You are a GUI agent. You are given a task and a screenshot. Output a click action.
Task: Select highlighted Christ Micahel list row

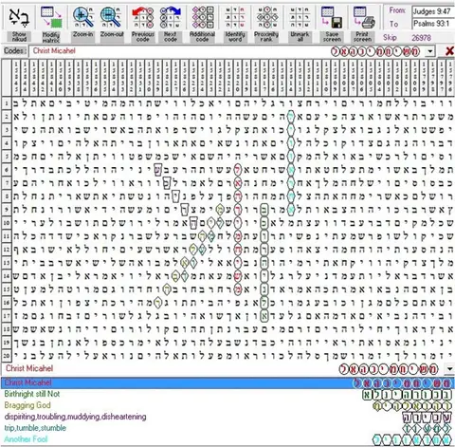227,383
